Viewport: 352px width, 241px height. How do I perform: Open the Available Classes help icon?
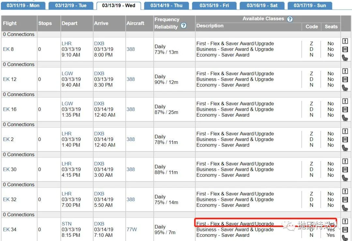[x=290, y=19]
